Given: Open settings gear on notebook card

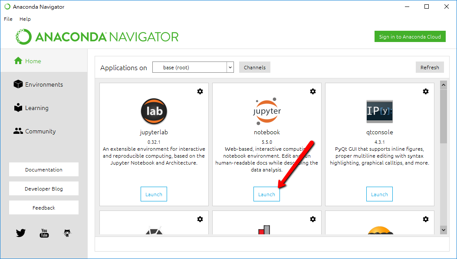Looking at the screenshot, I should click(x=313, y=91).
